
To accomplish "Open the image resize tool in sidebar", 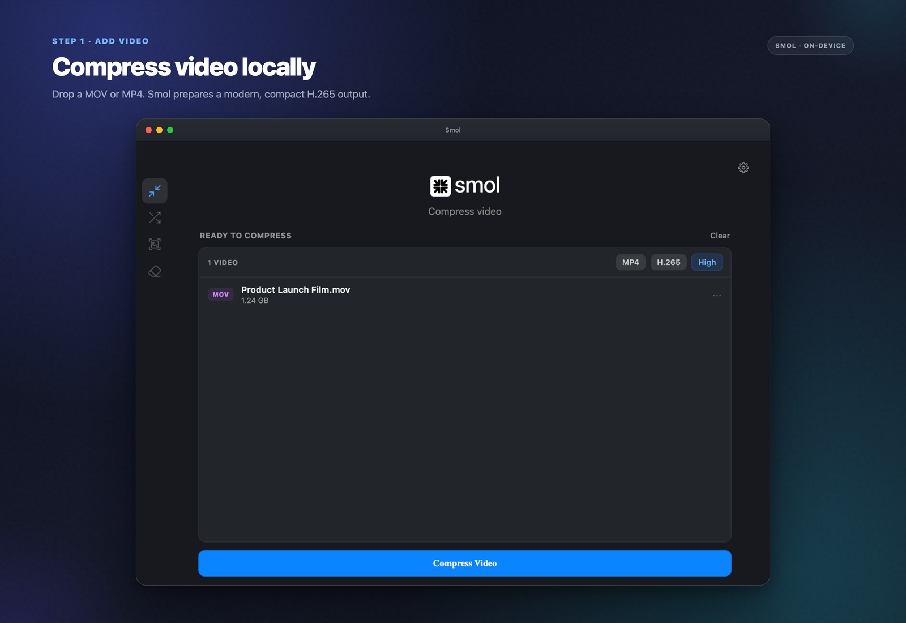I will pyautogui.click(x=155, y=244).
